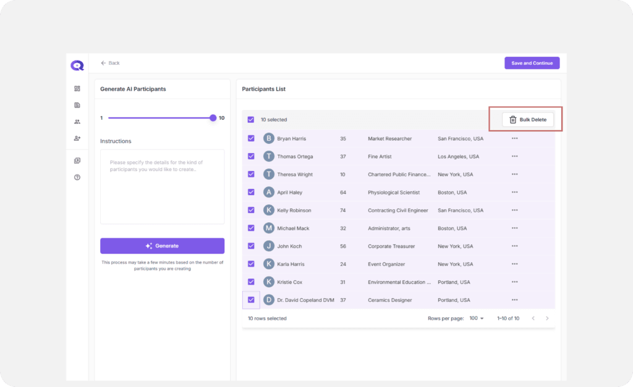Open more options menu for April Haley
This screenshot has height=387, width=633.
514,193
